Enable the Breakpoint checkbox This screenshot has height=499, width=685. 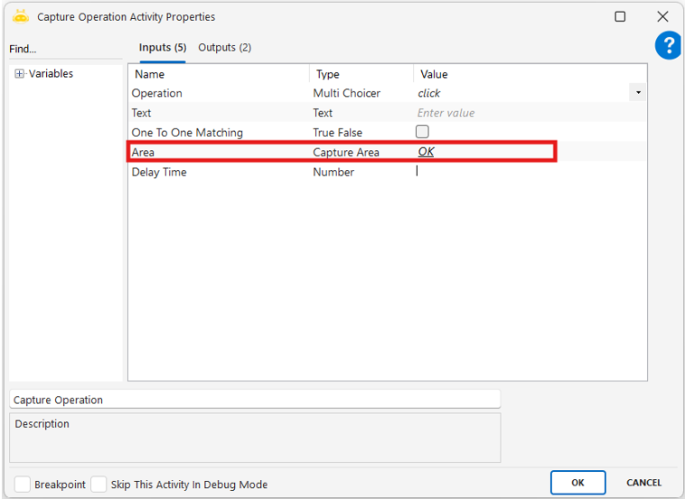(x=23, y=484)
